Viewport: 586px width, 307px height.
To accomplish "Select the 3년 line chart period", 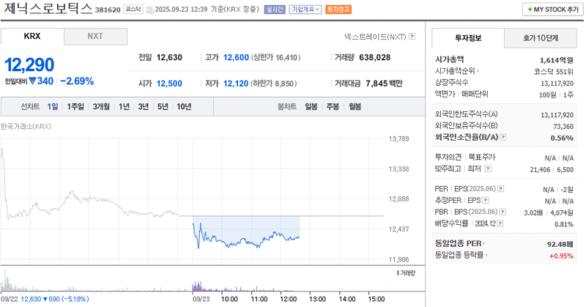I will (x=144, y=107).
